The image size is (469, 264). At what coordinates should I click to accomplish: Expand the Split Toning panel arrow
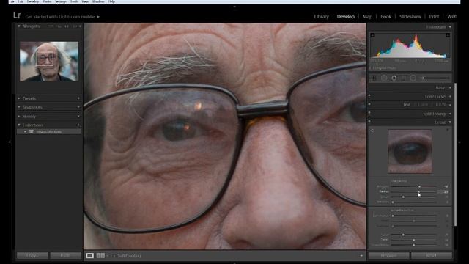450,114
